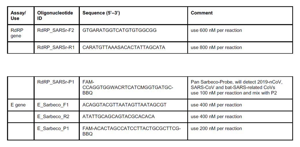Image resolution: width=300 pixels, height=147 pixels.
Task: Click the 'Oligonucleotide ID' column header
Action: (x=55, y=16)
